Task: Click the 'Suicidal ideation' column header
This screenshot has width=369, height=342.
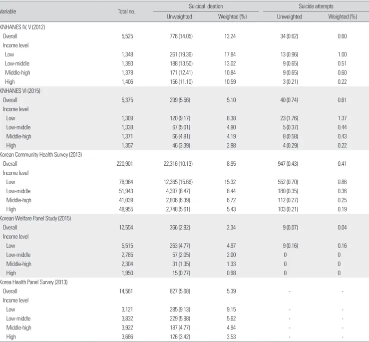Action: [206, 6]
